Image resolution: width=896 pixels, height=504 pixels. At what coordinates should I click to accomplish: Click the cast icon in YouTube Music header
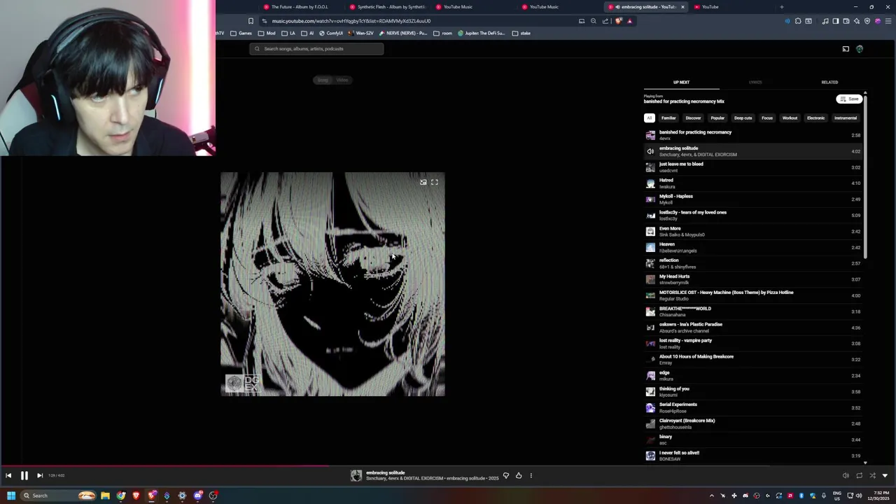(x=846, y=49)
